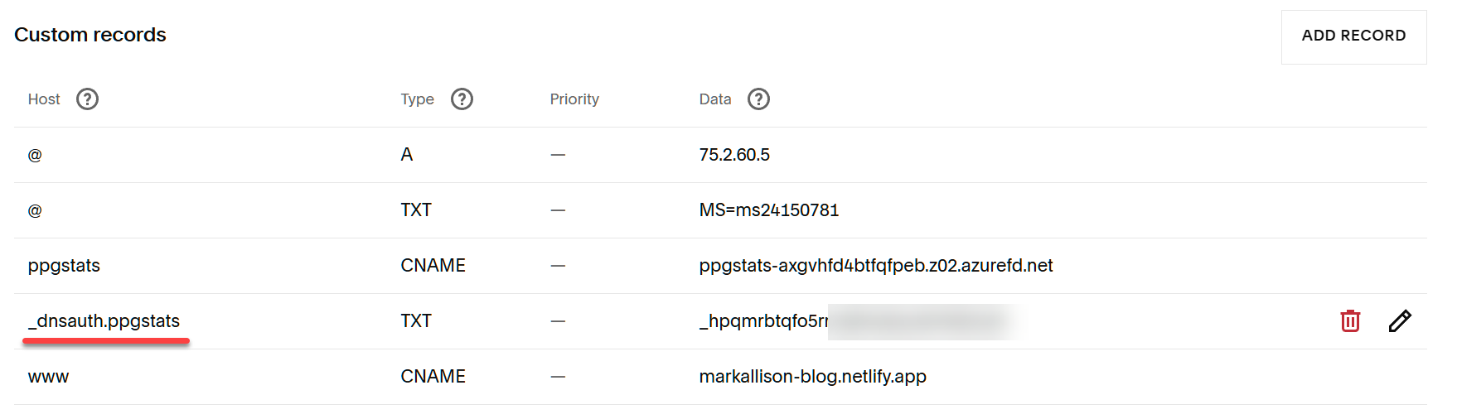Click the azurefd.net CNAME data value
This screenshot has width=1457, height=419.
point(876,266)
